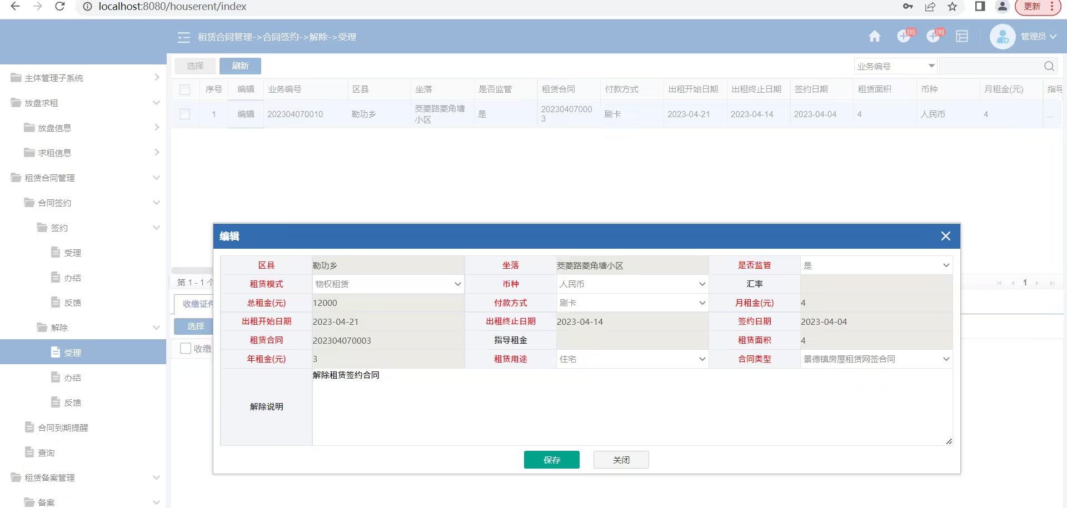The height and width of the screenshot is (508, 1067).
Task: Click the layout table icon in header
Action: click(962, 37)
